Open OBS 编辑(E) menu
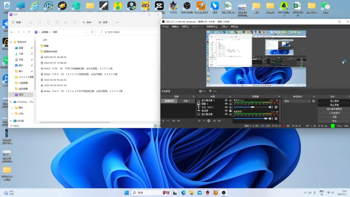The width and height of the screenshot is (350, 197). [x=175, y=27]
